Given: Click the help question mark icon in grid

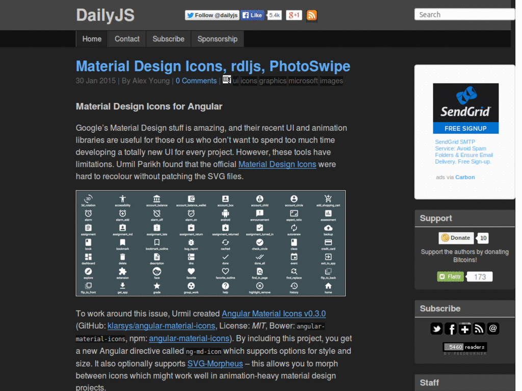Looking at the screenshot, I should pyautogui.click(x=225, y=286).
